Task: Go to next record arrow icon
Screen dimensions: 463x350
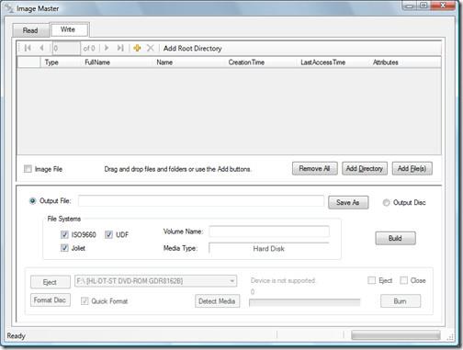Action: pyautogui.click(x=107, y=48)
